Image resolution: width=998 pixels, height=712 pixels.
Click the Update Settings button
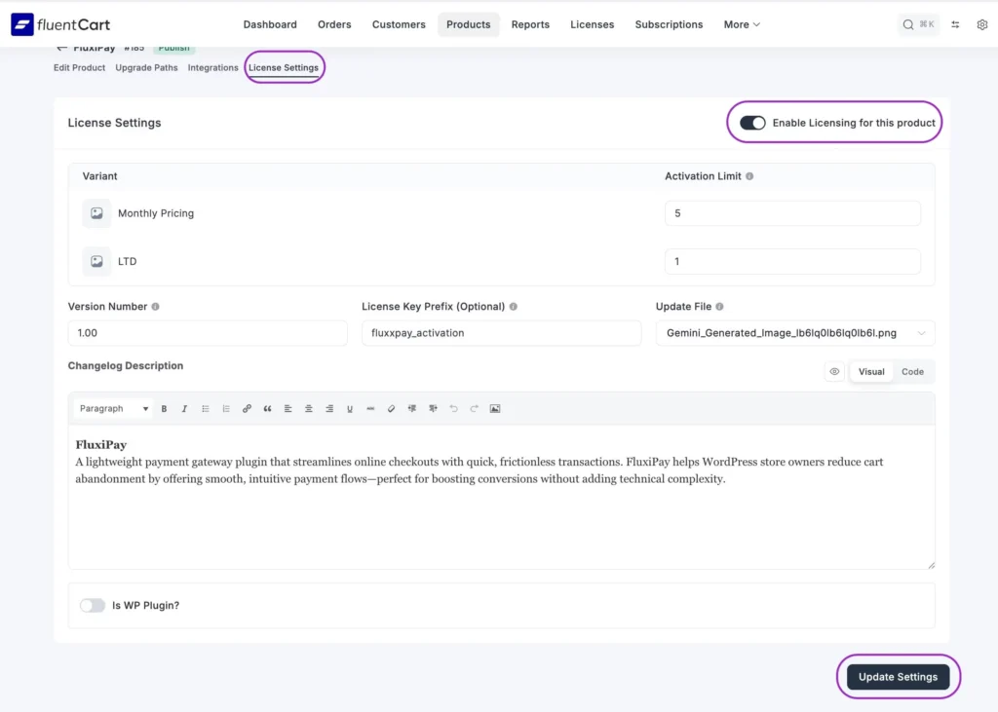[898, 676]
